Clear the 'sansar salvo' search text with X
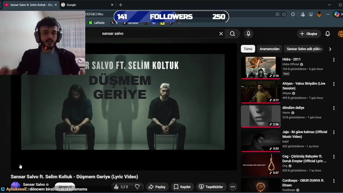Viewport: 343px width, 193px height. coord(221,34)
